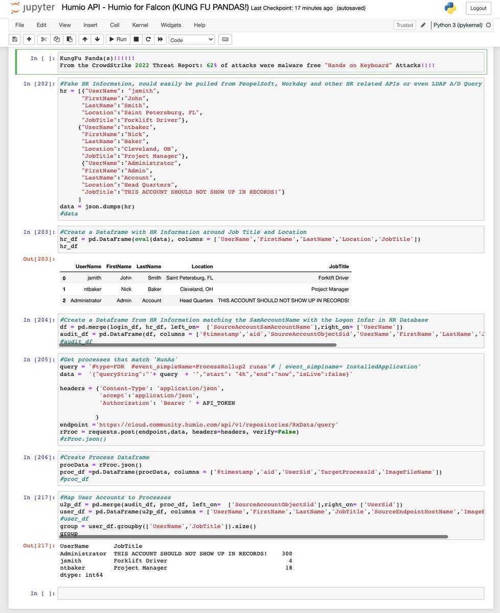Open the Kernel menu
500x613 pixels.
[140, 25]
